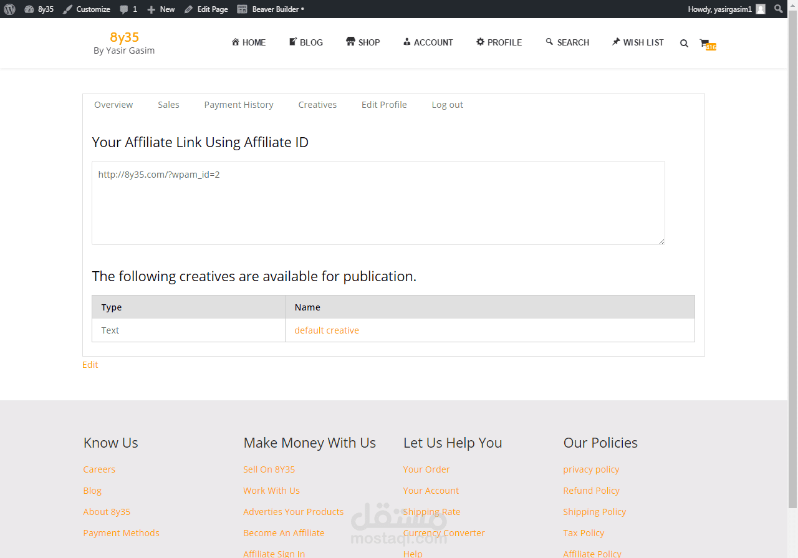Viewport: 798px width, 558px height.
Task: Switch to the Sales tab
Action: 168,105
